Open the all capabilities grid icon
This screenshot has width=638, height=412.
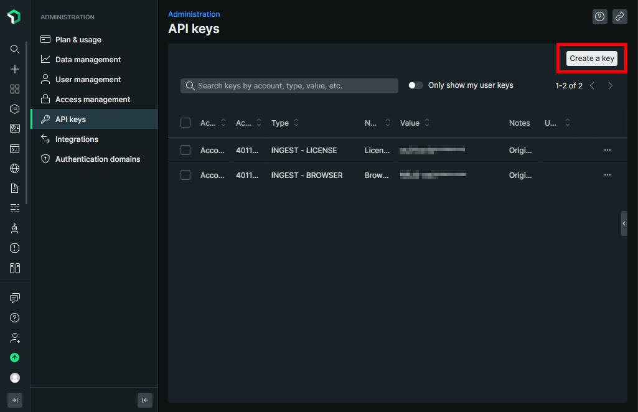click(x=15, y=89)
